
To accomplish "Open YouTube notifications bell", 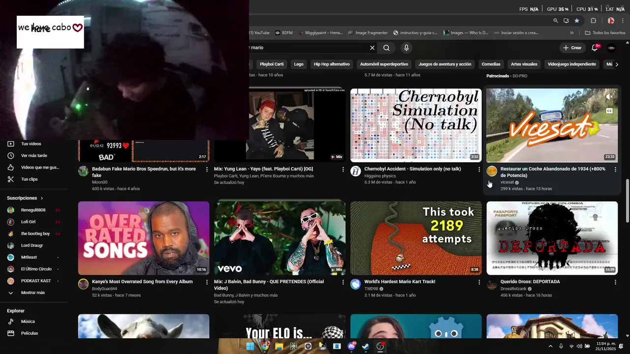I will coord(595,48).
